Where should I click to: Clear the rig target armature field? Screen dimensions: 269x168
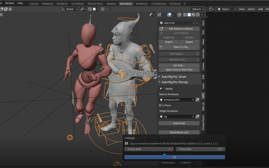(193, 116)
